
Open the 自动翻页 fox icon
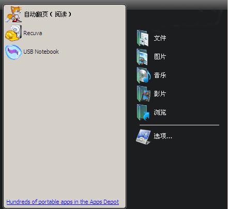pyautogui.click(x=13, y=14)
